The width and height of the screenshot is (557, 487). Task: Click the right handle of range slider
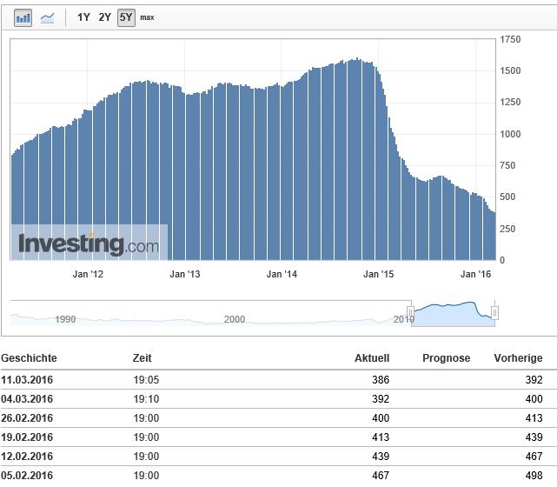click(494, 311)
